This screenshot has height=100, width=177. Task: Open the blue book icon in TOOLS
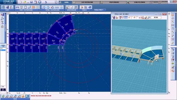tap(90, 7)
